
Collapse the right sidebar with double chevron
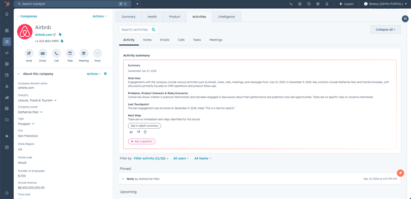coord(405,19)
